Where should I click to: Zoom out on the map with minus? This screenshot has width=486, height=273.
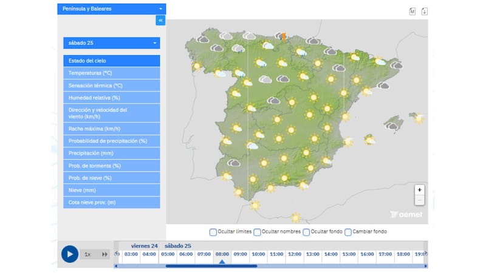[x=419, y=200]
